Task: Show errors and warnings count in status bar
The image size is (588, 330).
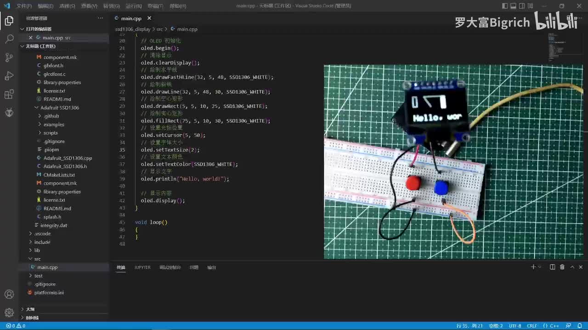Action: coord(16,326)
